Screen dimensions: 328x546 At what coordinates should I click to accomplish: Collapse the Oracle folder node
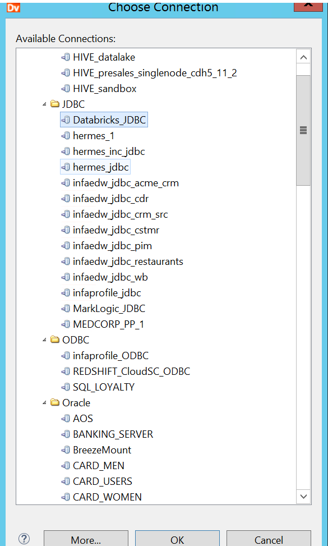44,403
